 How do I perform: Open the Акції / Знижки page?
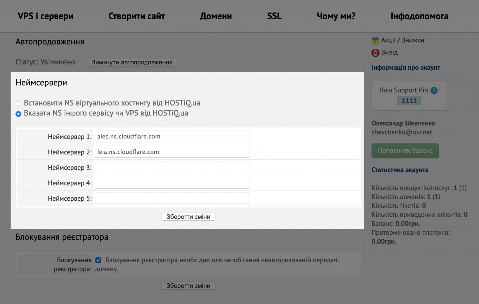click(403, 40)
